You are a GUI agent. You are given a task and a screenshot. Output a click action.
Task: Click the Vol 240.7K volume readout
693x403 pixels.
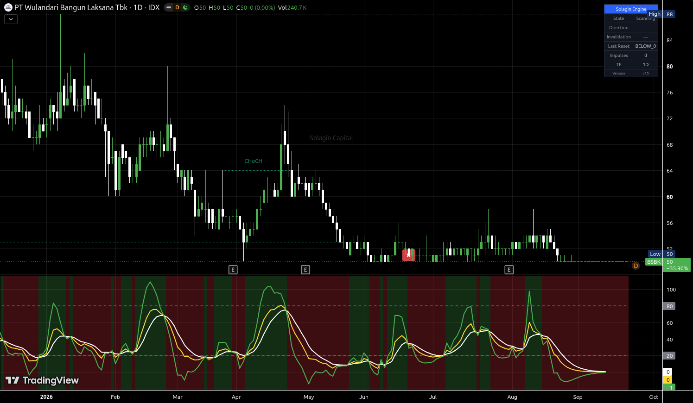(x=292, y=8)
